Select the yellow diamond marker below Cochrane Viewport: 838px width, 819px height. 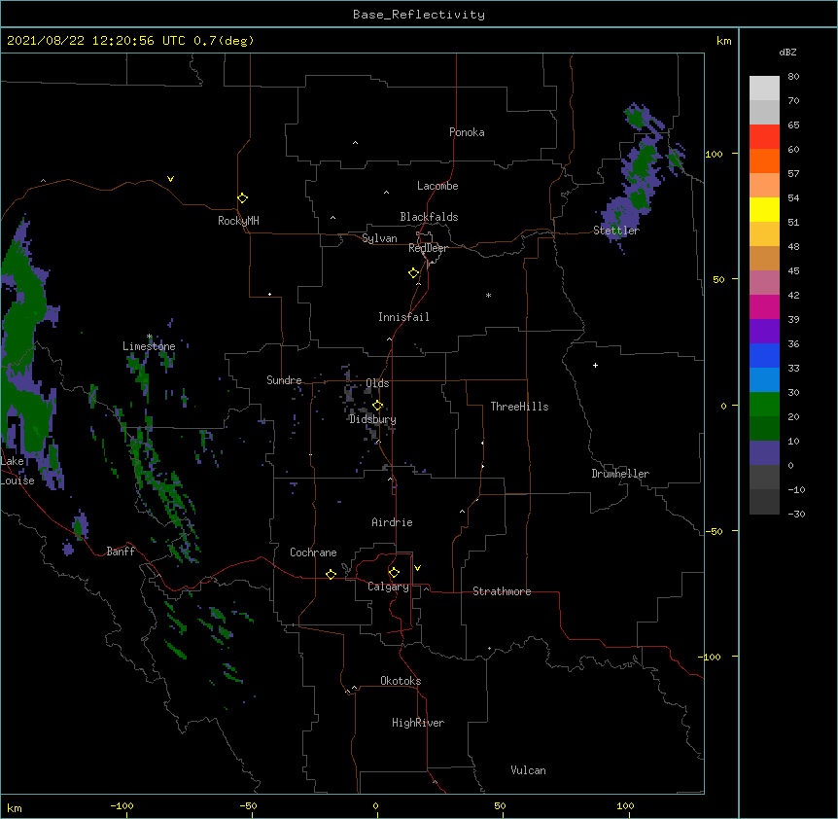click(331, 574)
